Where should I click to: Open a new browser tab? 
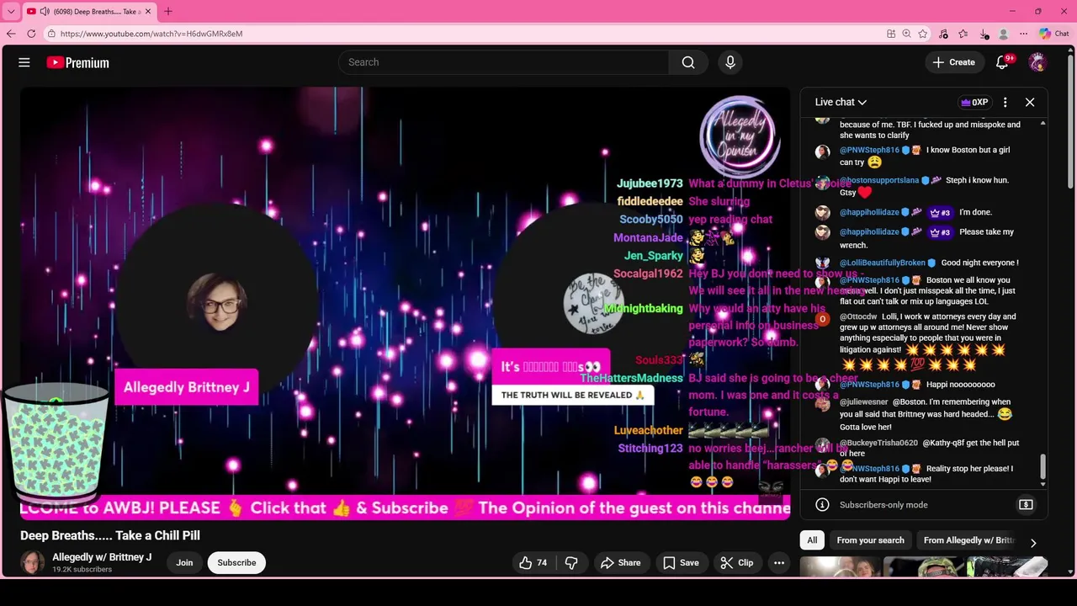tap(167, 11)
